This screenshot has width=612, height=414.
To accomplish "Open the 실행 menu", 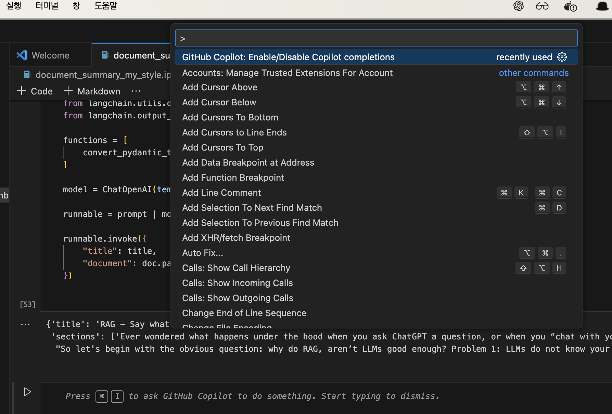I will pos(14,5).
